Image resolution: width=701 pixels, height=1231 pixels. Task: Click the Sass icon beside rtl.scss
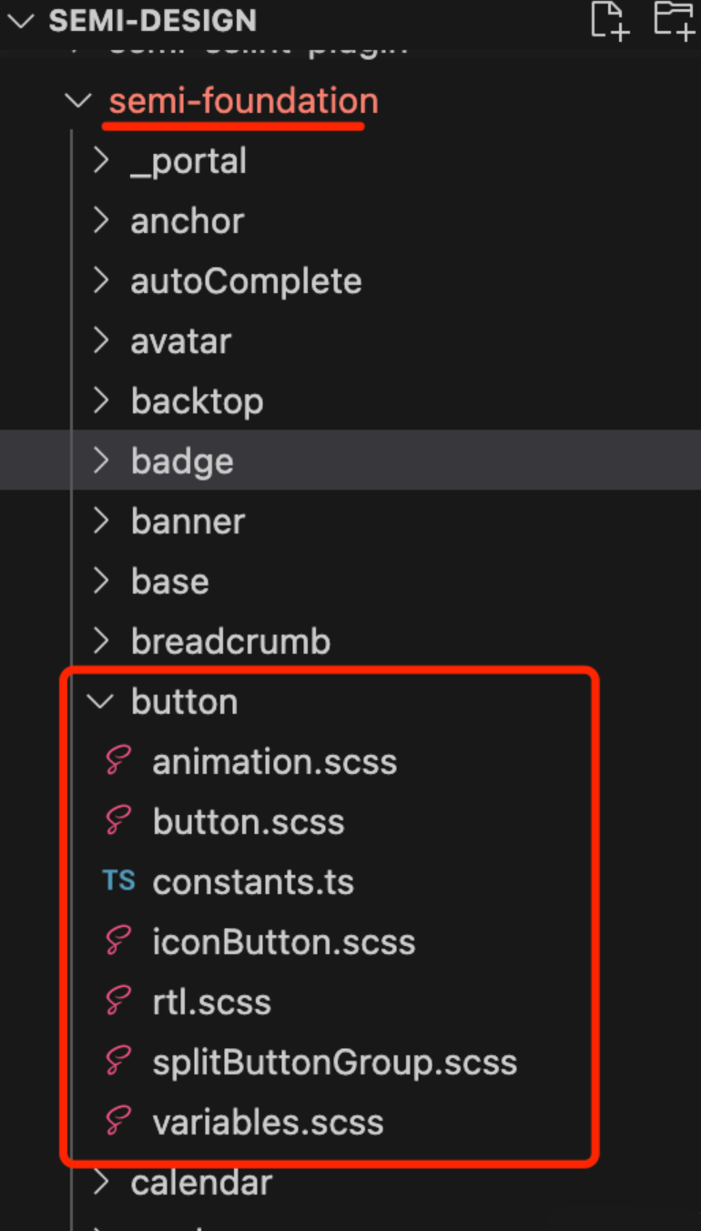coord(118,1002)
